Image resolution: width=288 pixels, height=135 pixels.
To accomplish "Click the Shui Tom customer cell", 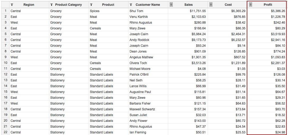I will (x=136, y=11).
